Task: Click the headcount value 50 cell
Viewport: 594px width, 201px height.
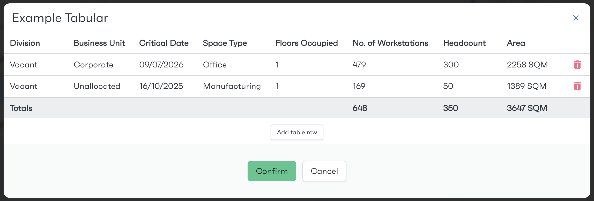Action: click(x=448, y=86)
